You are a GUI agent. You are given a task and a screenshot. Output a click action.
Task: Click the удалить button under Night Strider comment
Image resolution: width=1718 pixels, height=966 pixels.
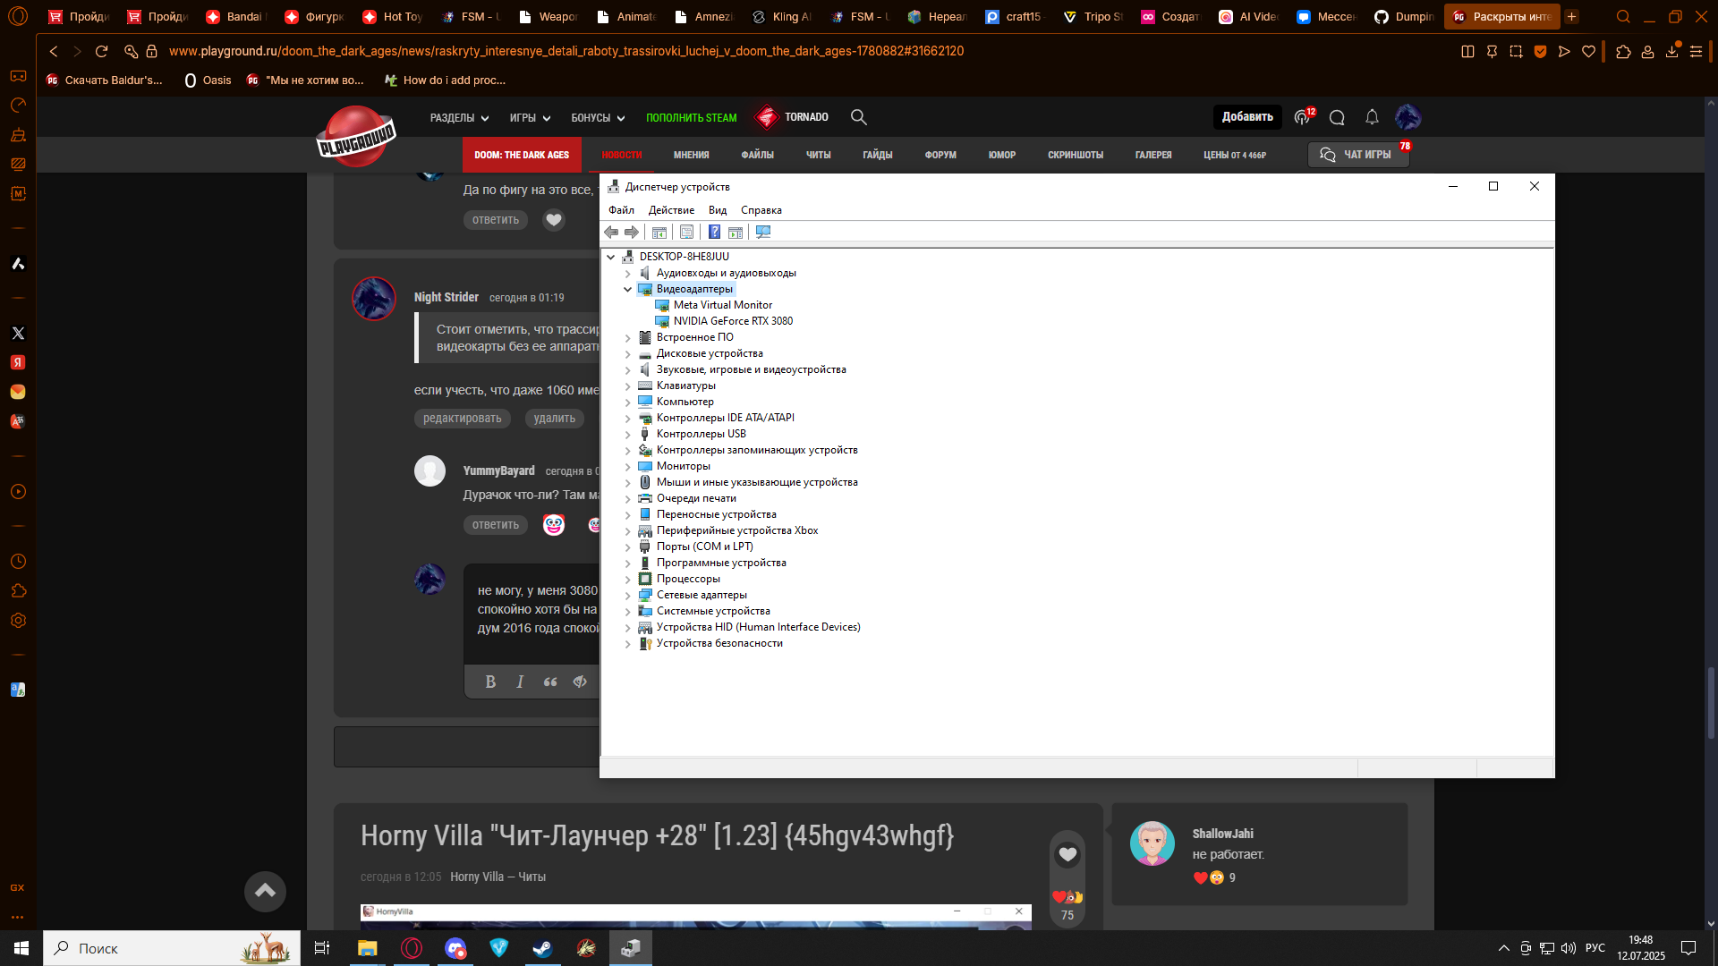point(555,419)
